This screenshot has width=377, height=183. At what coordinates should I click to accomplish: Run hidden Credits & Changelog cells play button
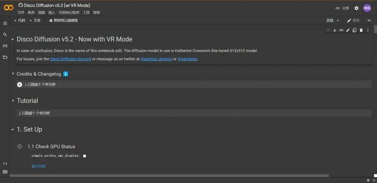20,85
